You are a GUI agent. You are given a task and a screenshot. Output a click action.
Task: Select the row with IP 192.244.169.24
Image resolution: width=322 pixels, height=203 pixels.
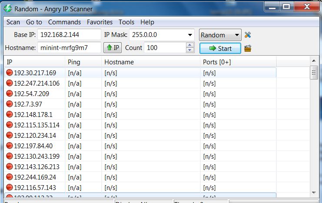[x=140, y=177]
